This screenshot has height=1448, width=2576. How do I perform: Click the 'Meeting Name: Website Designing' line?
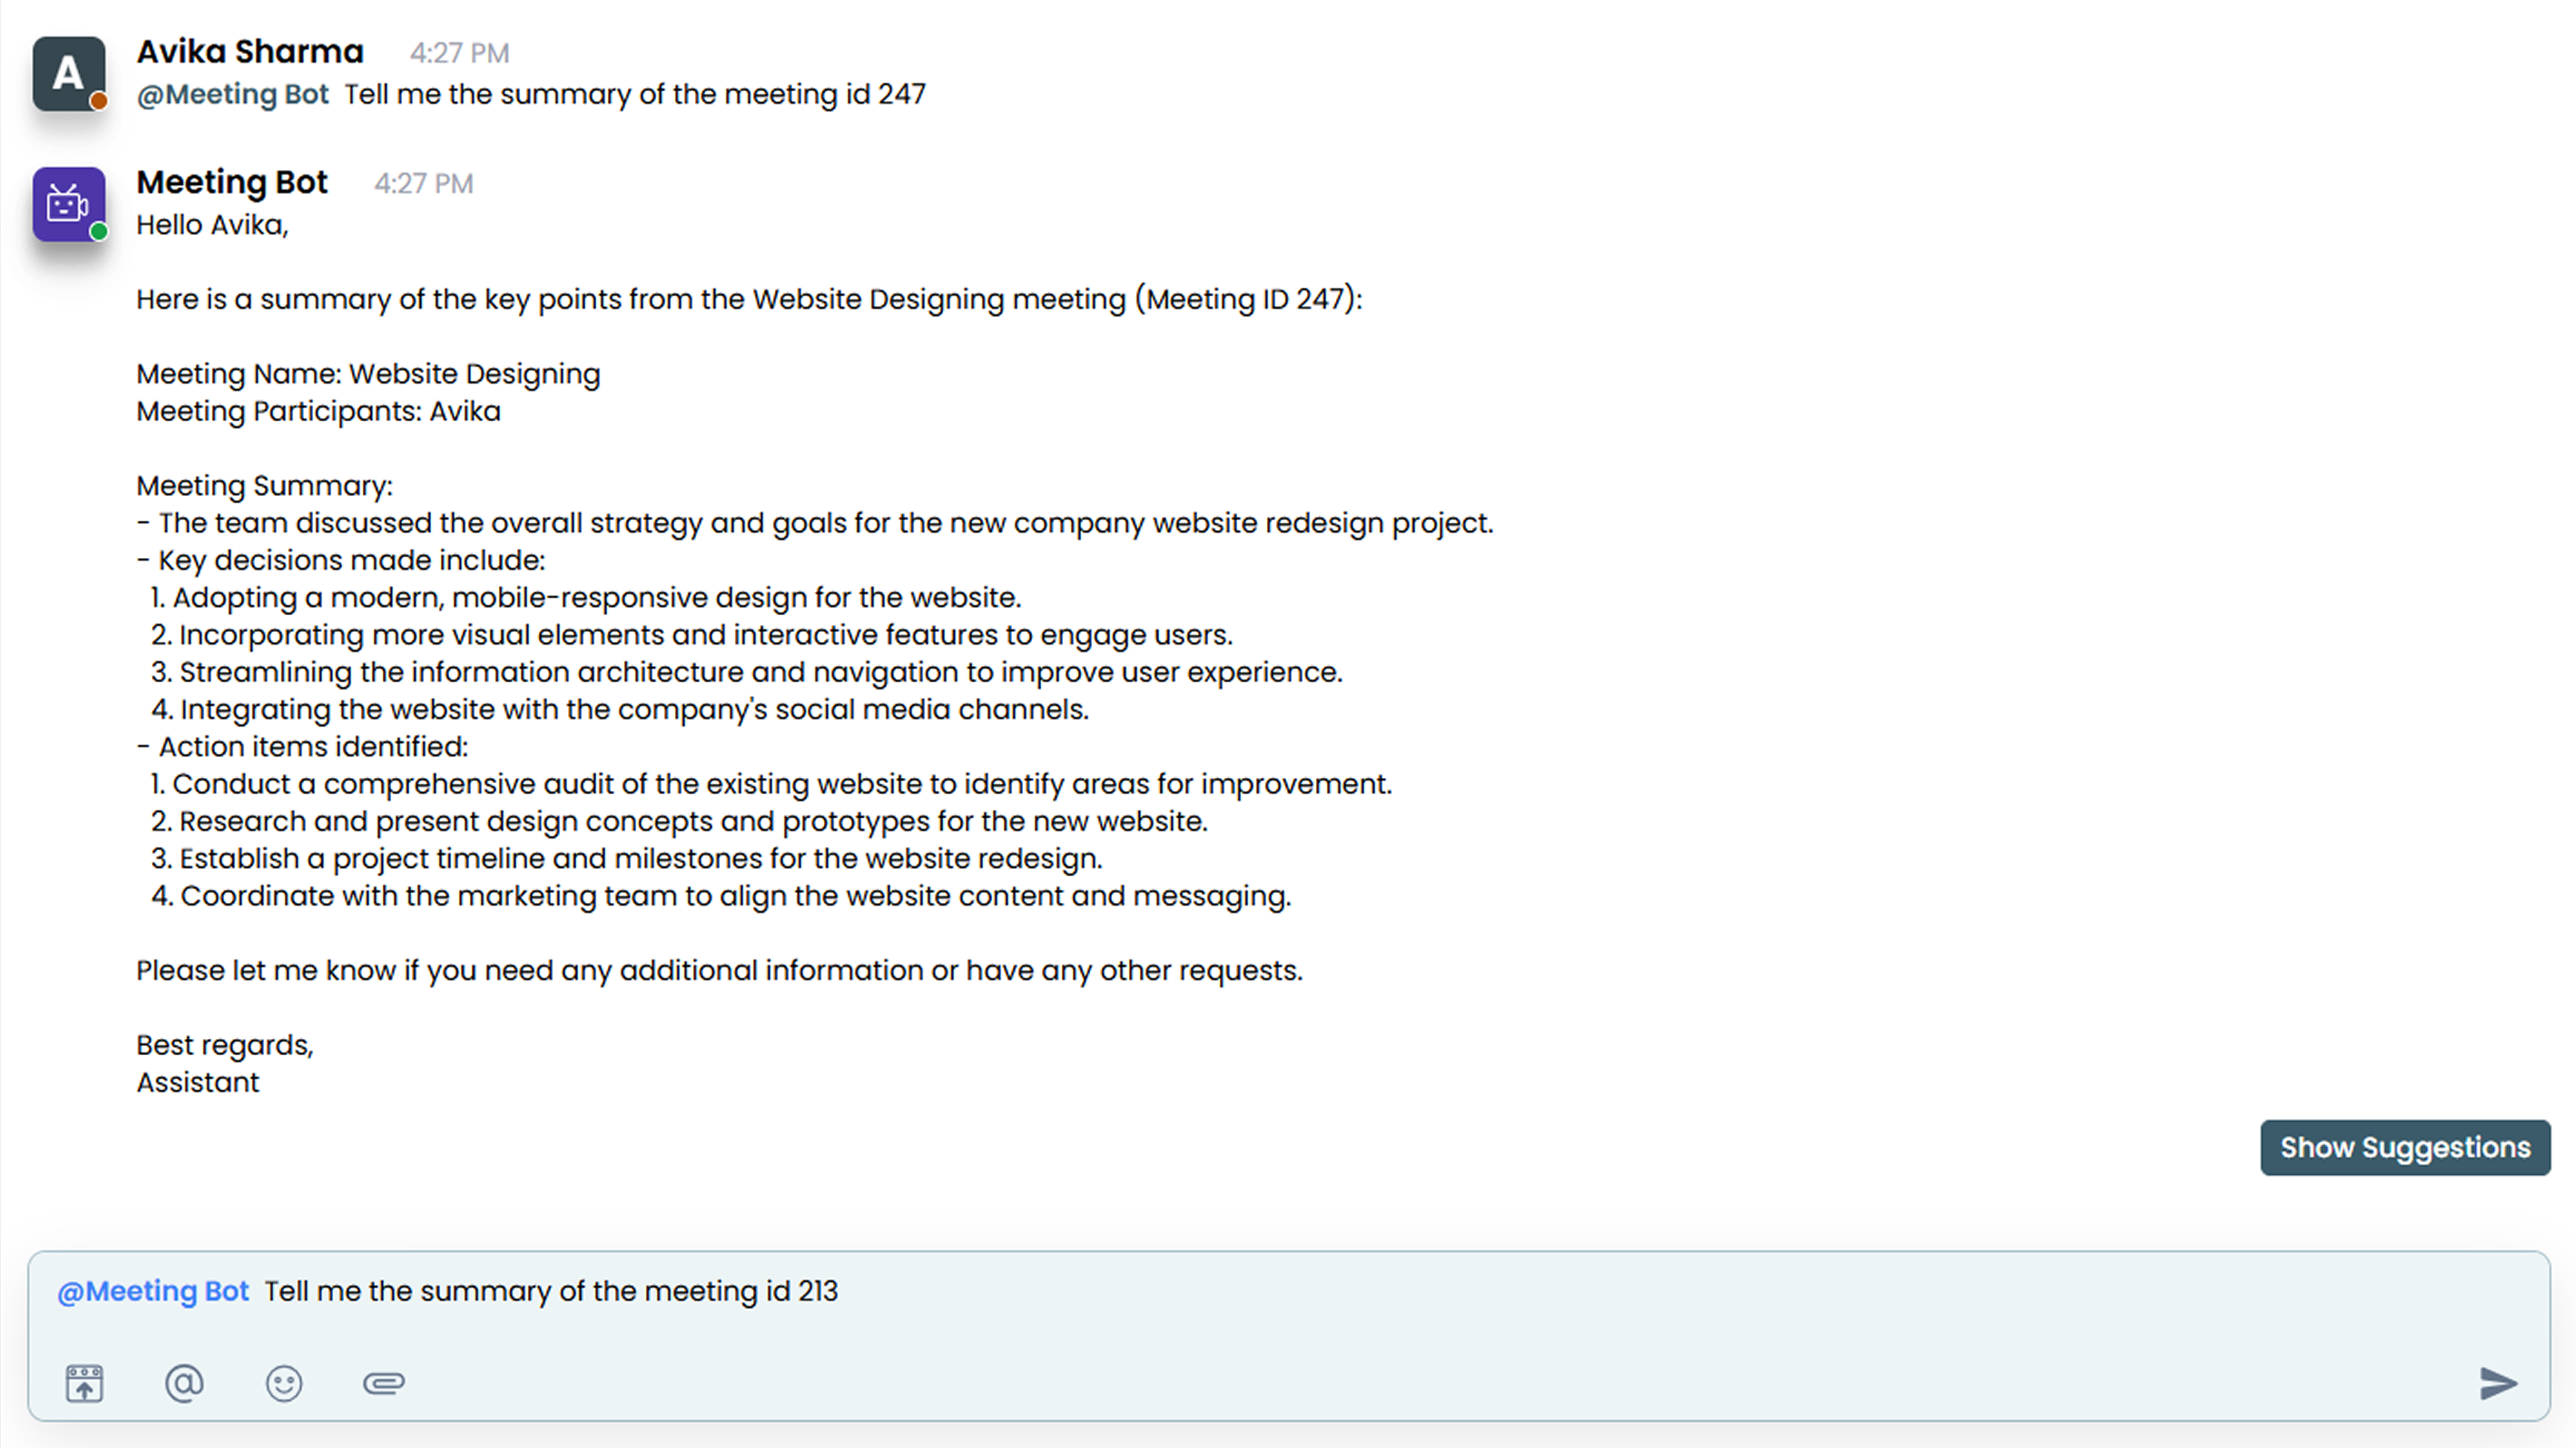(368, 373)
